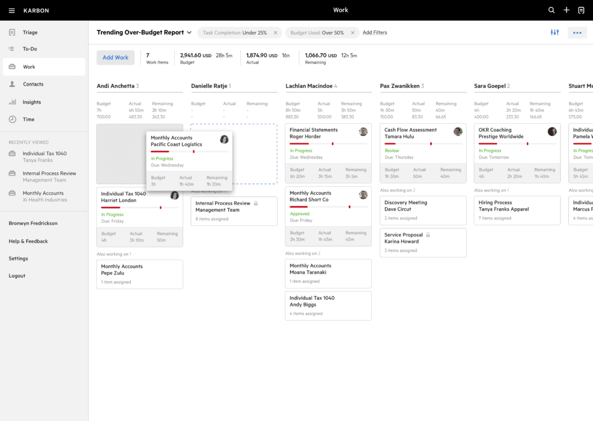
Task: Click the Triage inbox icon
Action: [12, 32]
